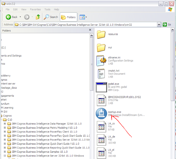Select the LA_el file icon
Screen dimensions: 176x159
101,153
